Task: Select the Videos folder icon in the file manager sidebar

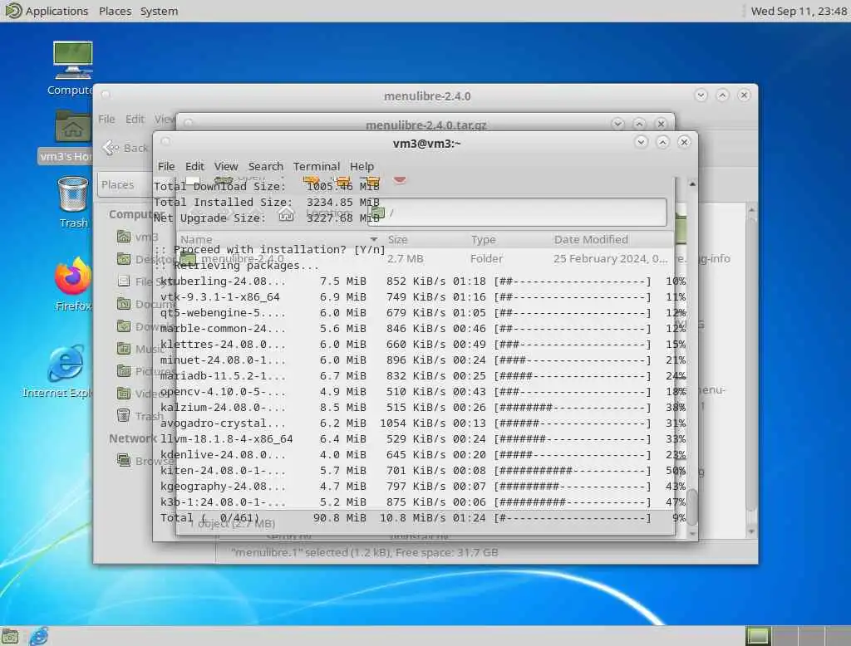Action: point(124,394)
